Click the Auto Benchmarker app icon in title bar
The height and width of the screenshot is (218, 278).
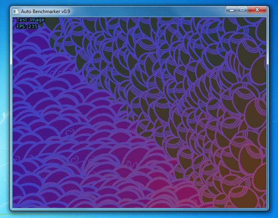[x=16, y=11]
